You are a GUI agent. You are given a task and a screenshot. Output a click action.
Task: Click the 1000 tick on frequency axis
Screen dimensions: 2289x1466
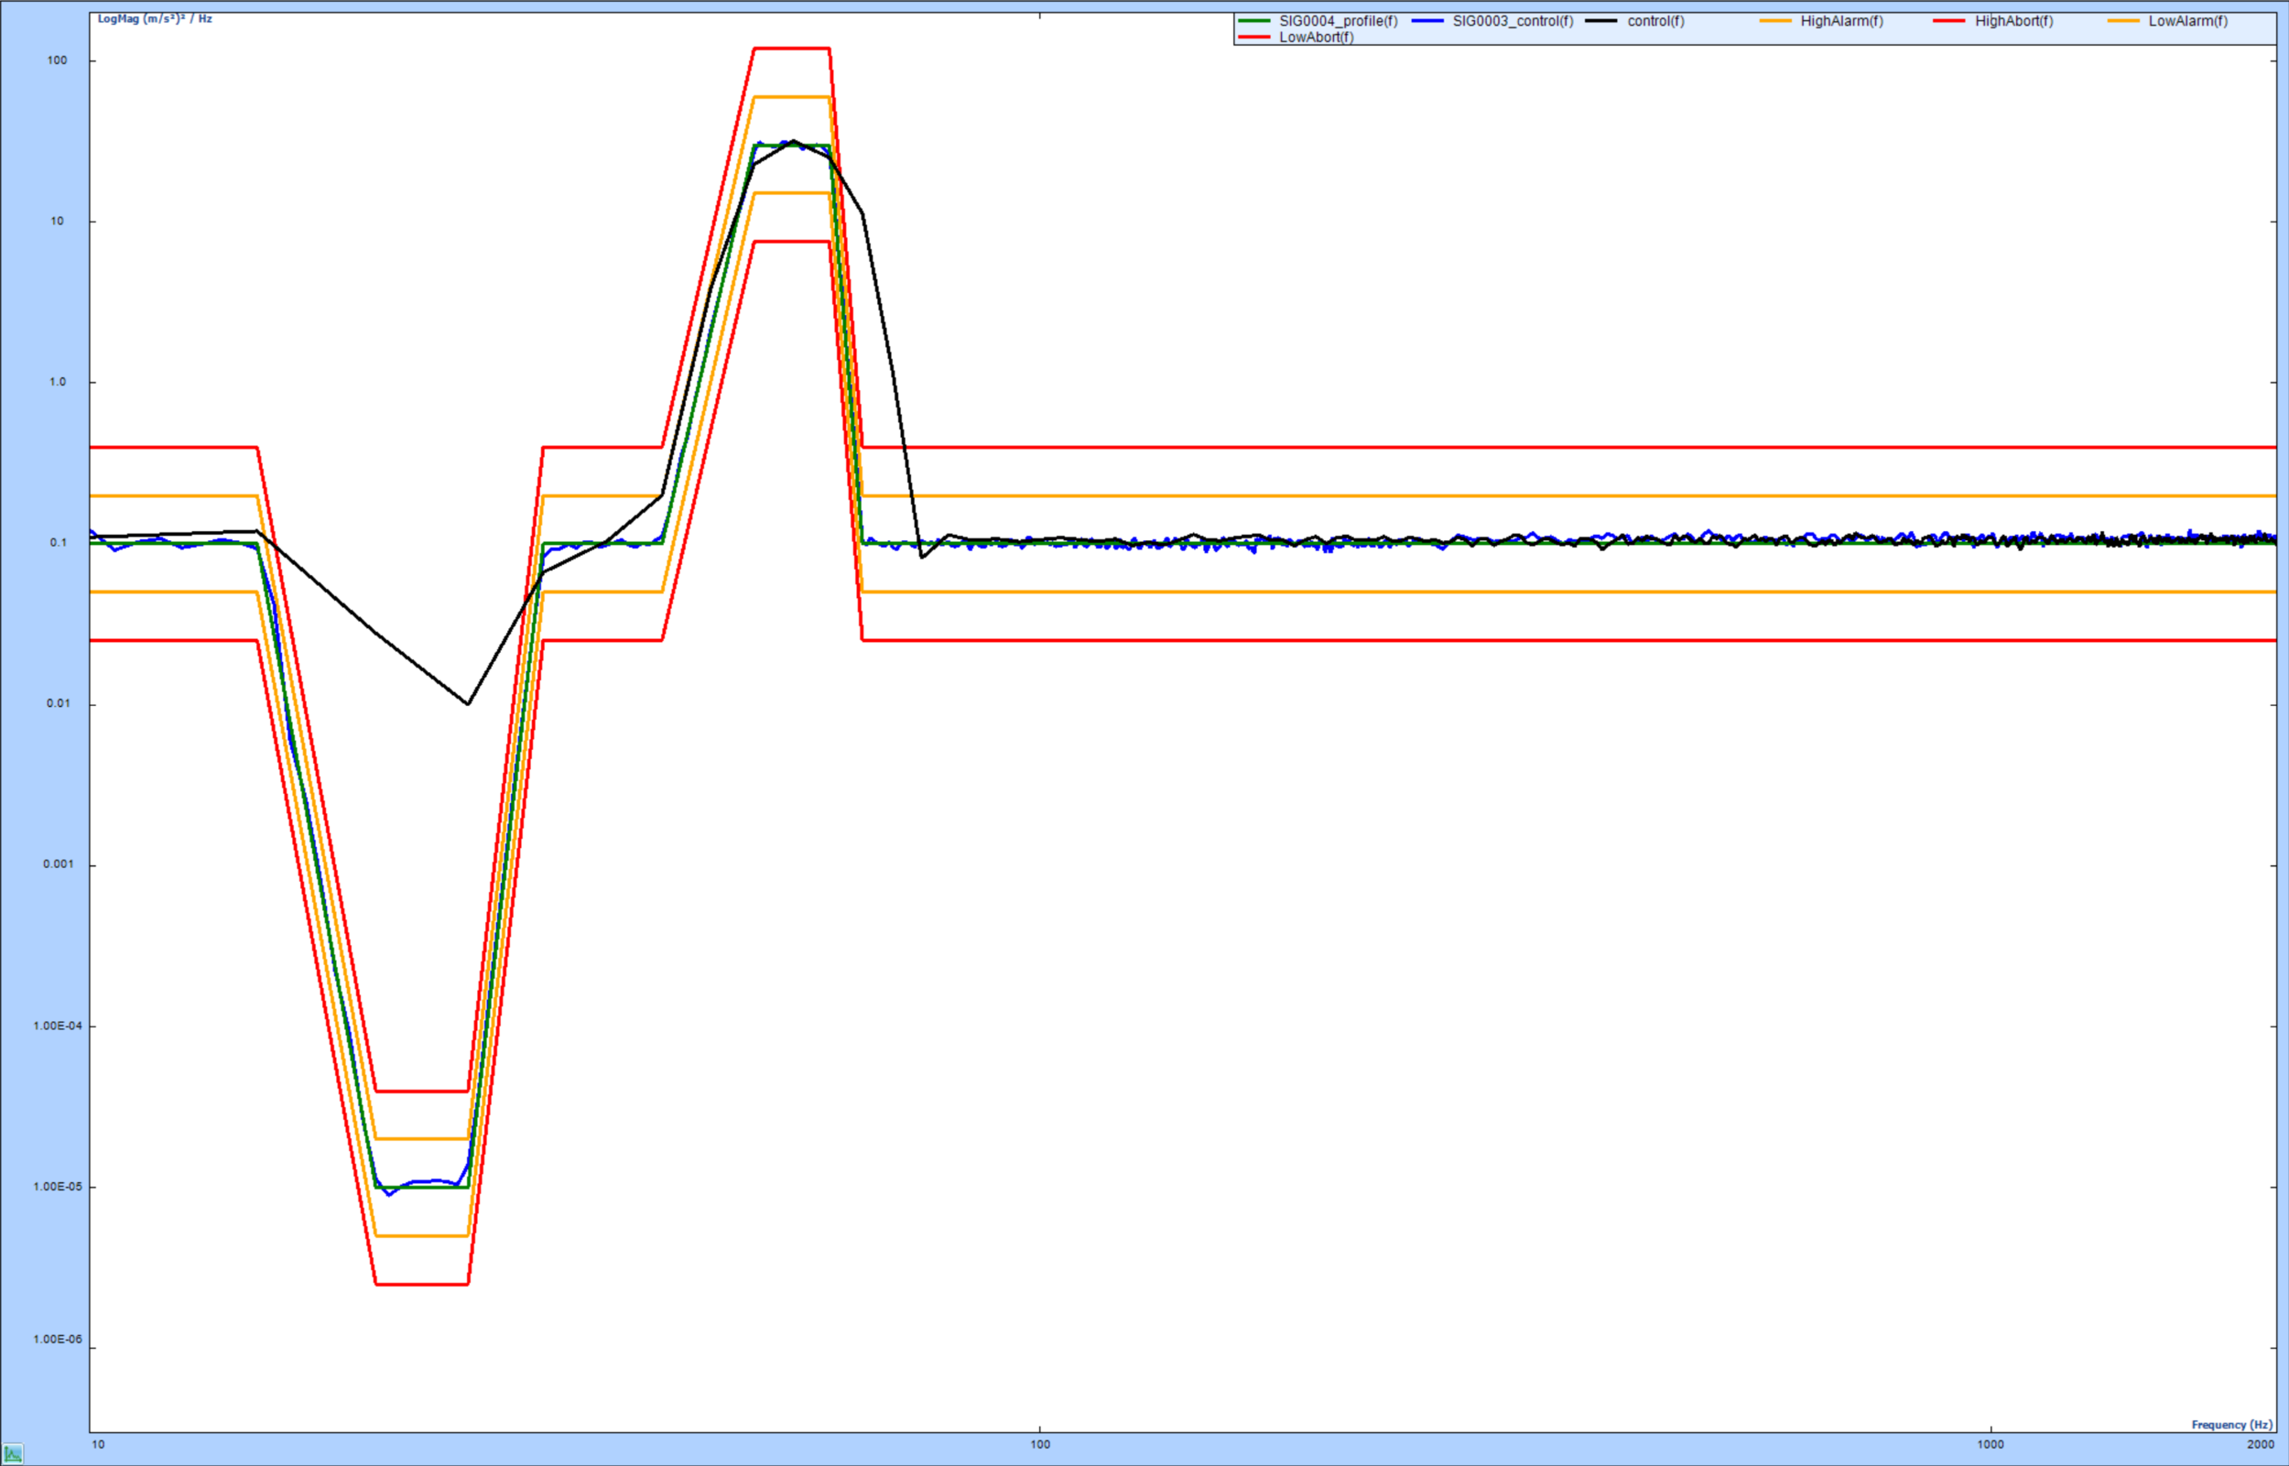(1991, 1444)
